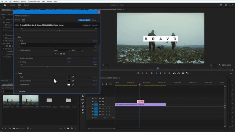Screen dimensions: 235x132
Task: Add marker in timeline header
Action: click(x=102, y=84)
